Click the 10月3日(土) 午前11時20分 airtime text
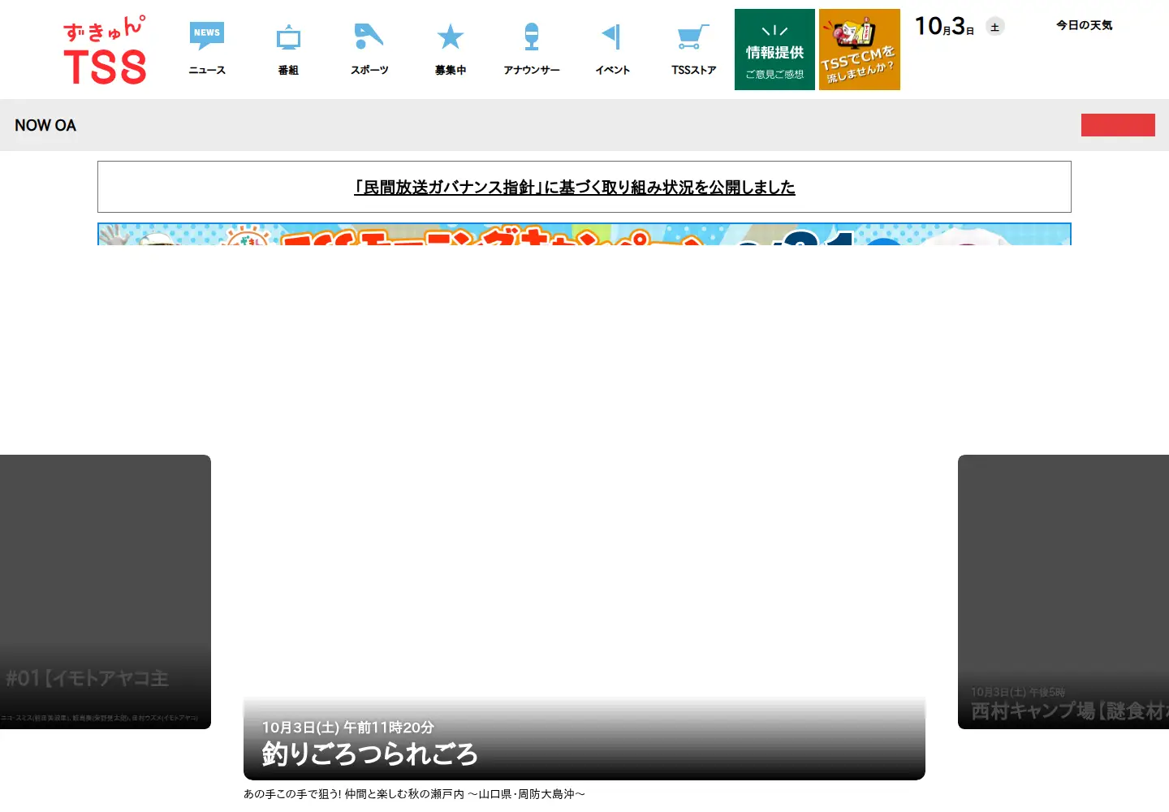 point(348,728)
